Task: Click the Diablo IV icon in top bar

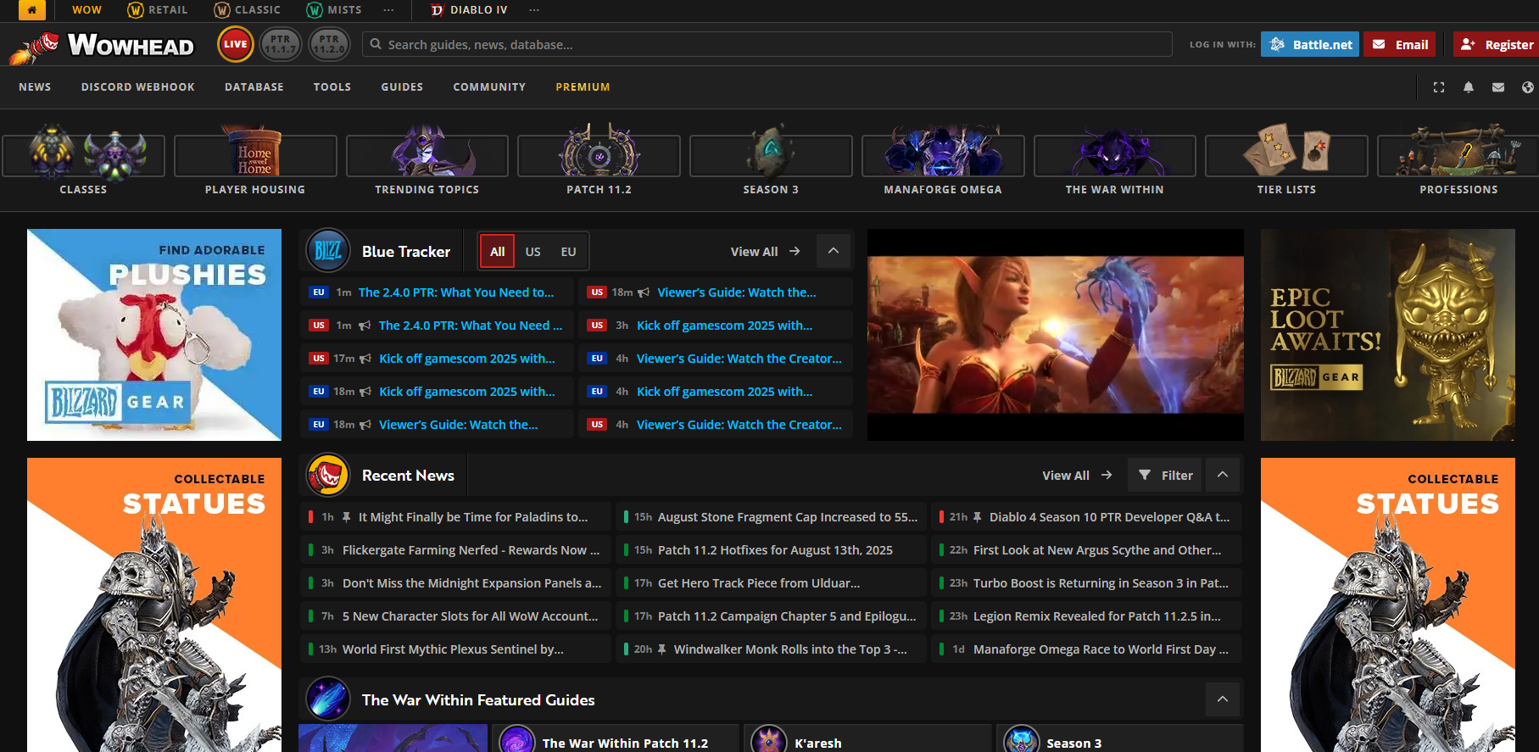Action: tap(438, 10)
